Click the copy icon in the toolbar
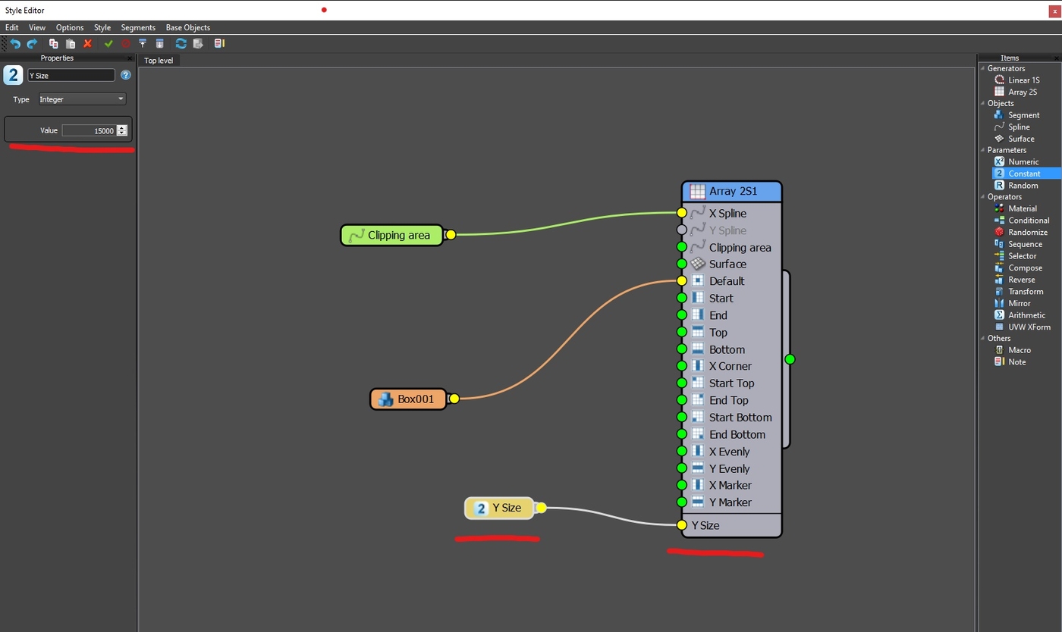Screen dimensions: 1062x632 (x=54, y=44)
